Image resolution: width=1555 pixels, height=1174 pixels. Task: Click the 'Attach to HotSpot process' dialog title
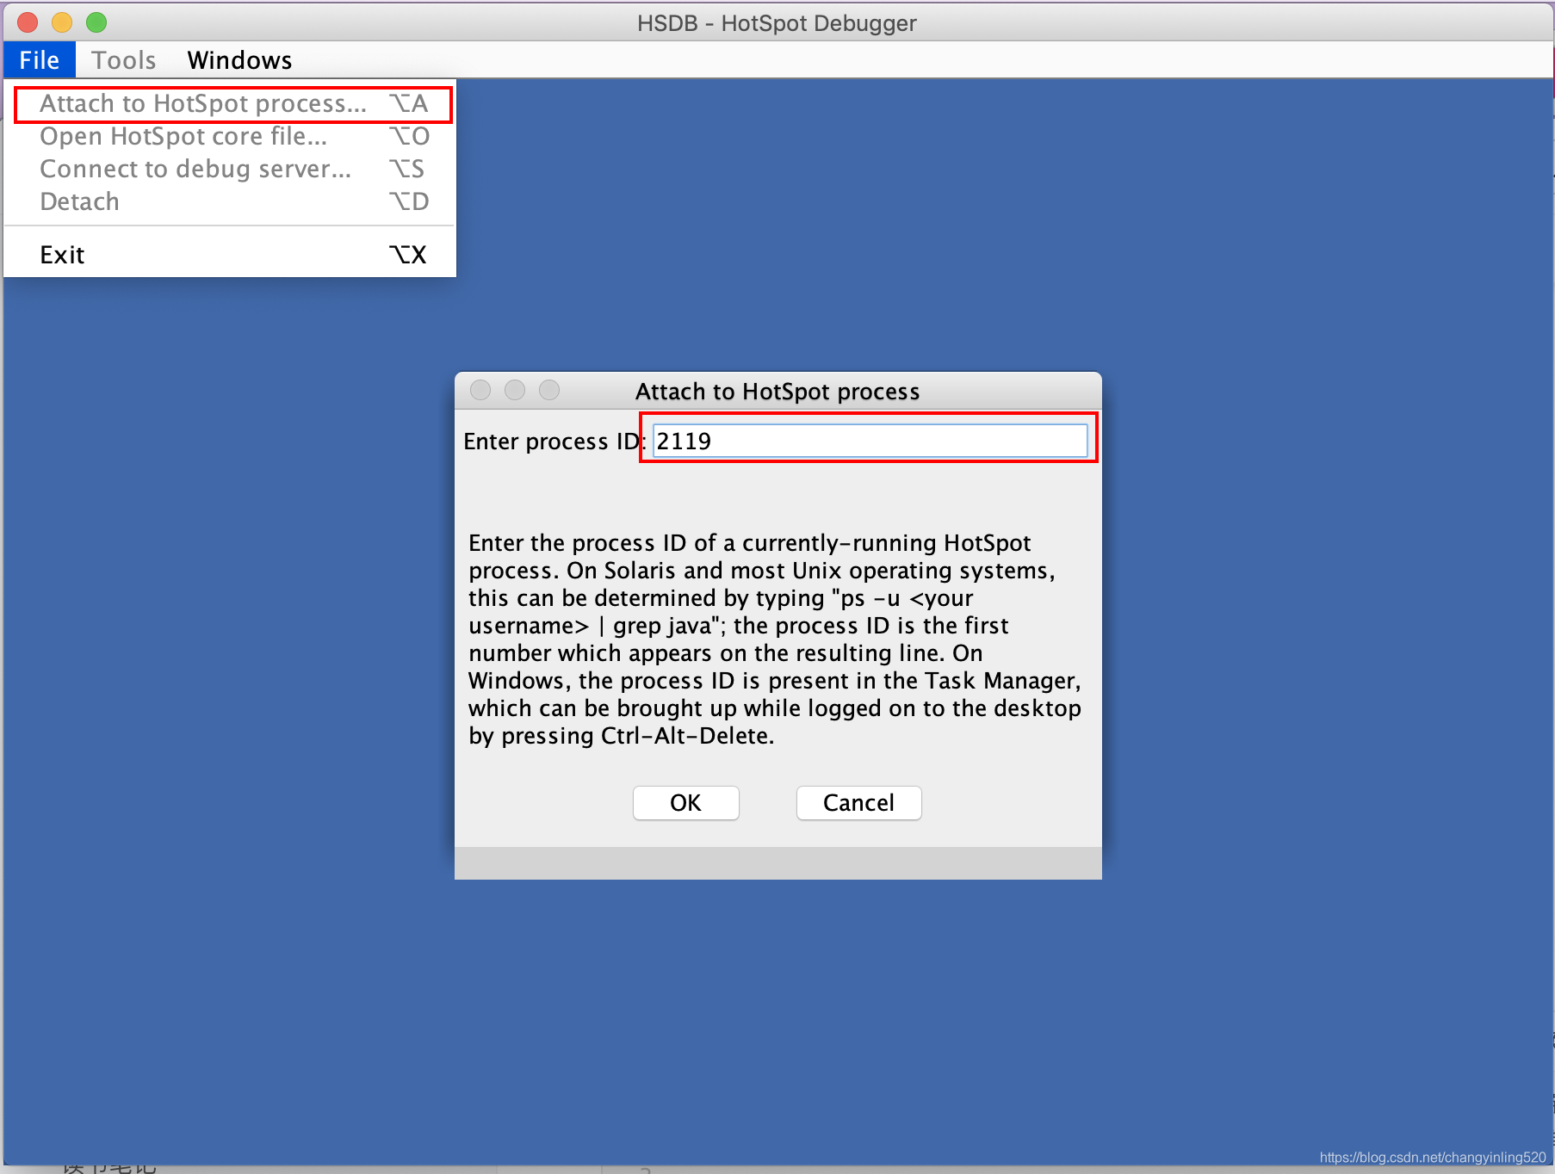[777, 392]
